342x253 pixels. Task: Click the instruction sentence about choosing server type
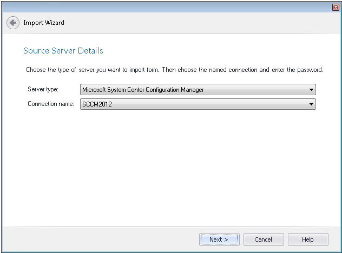174,70
